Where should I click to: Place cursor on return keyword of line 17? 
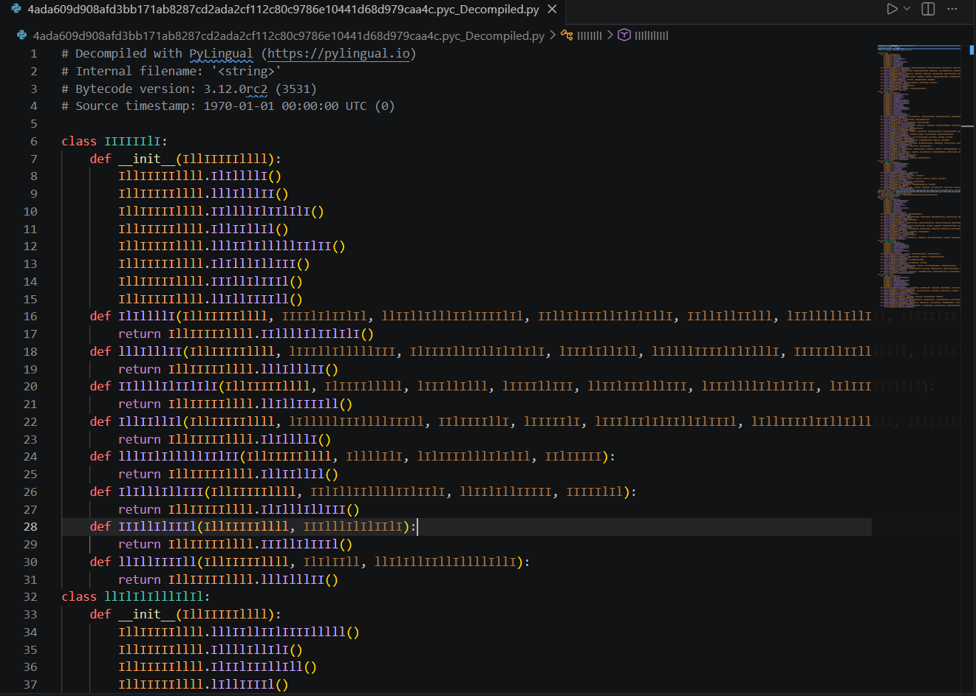tap(140, 334)
